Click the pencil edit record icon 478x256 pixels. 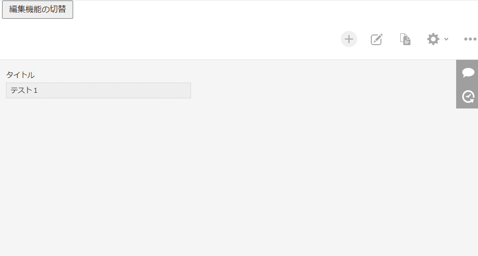(376, 39)
